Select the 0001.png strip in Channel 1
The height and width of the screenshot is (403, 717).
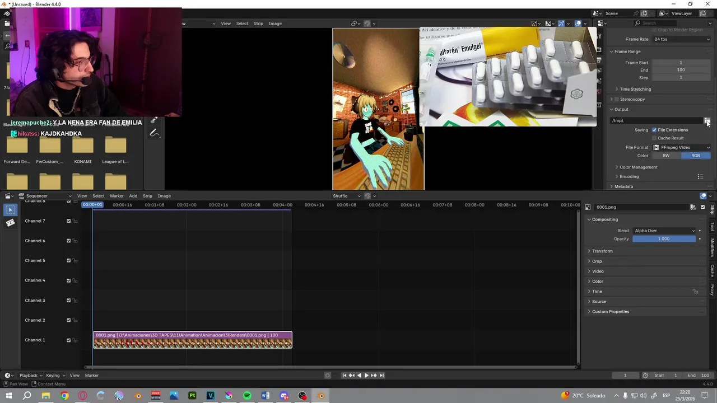tap(193, 340)
